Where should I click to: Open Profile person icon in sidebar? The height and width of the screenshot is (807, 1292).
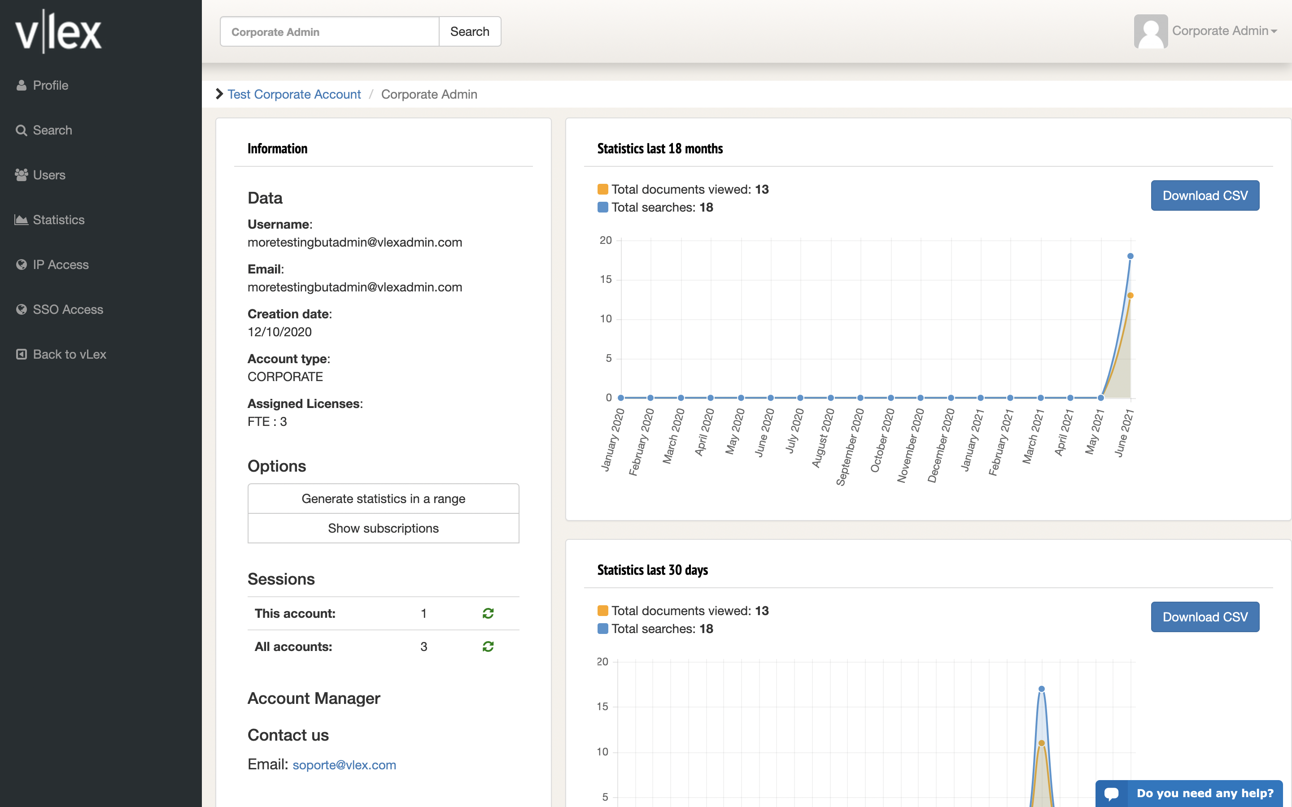tap(22, 85)
